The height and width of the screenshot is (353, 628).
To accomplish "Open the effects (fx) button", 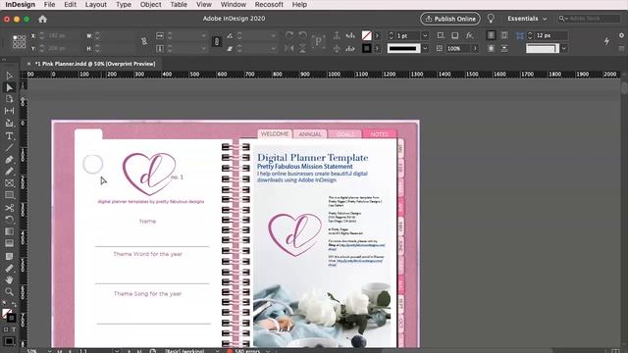I will tap(469, 35).
